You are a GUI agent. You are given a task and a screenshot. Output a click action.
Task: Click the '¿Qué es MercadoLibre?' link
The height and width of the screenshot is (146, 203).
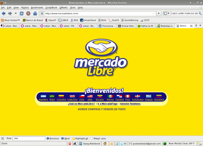coord(81,104)
